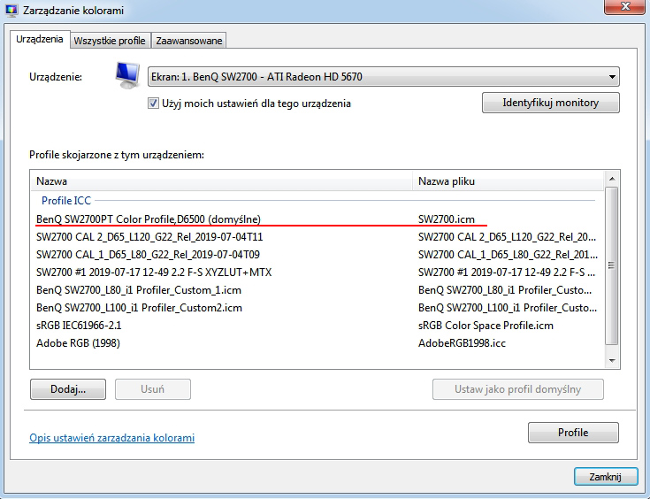Close the Zarządzanie kolorami window
Viewport: 650px width, 499px height.
[x=625, y=6]
